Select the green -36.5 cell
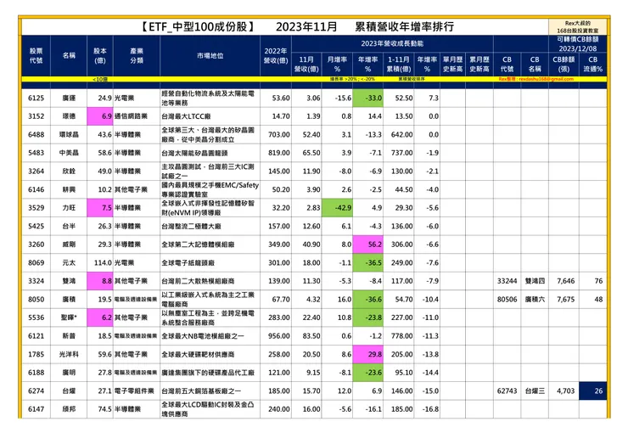 coord(367,263)
